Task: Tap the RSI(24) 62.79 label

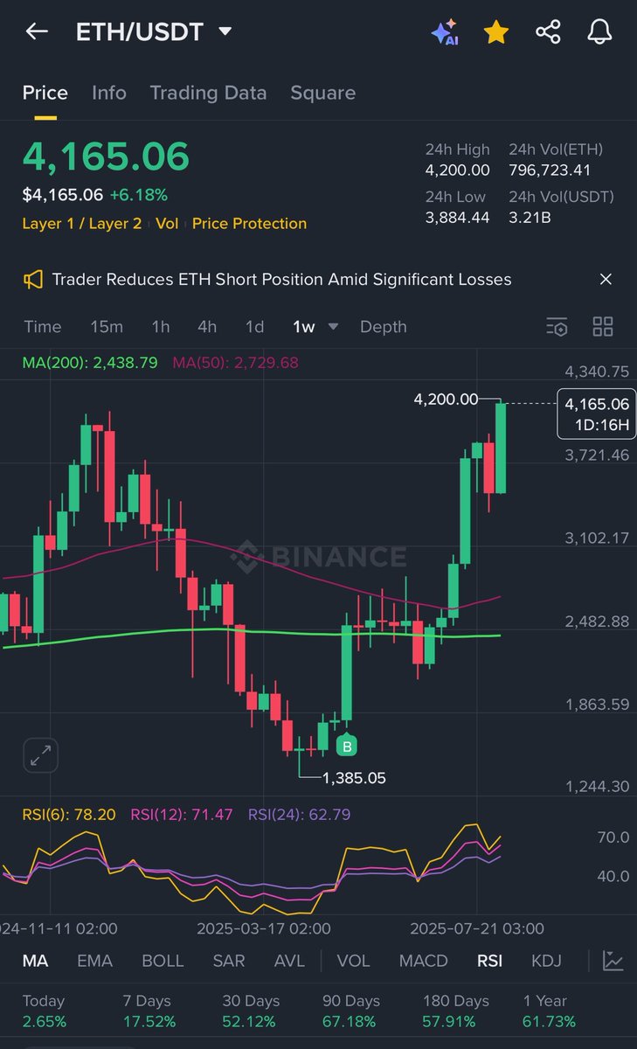Action: coord(300,815)
